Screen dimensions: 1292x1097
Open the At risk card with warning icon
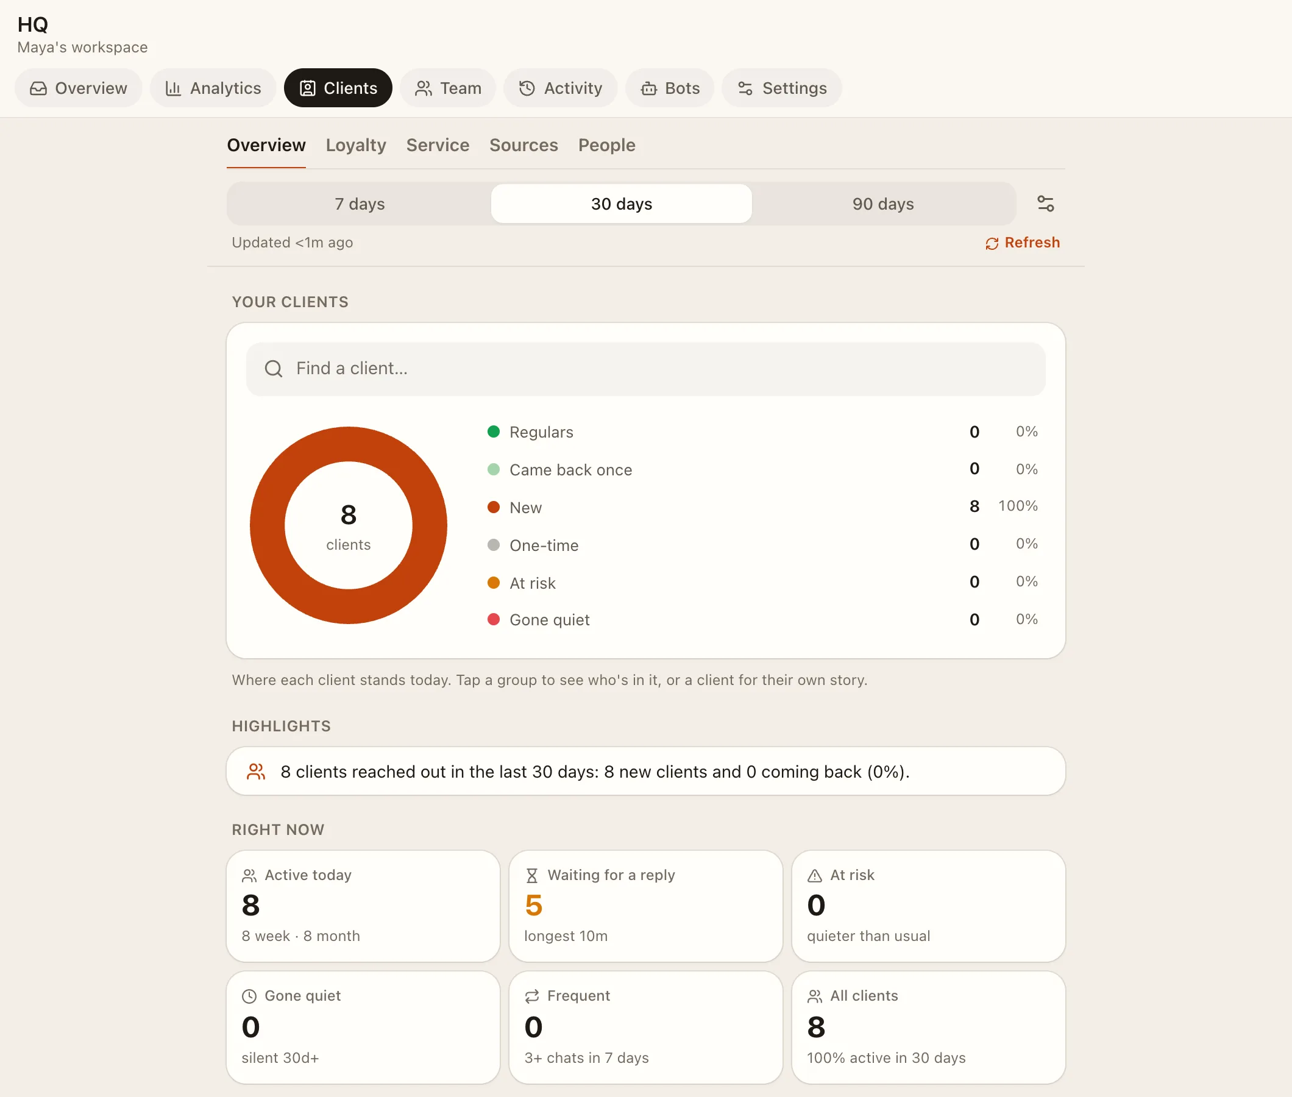point(928,906)
